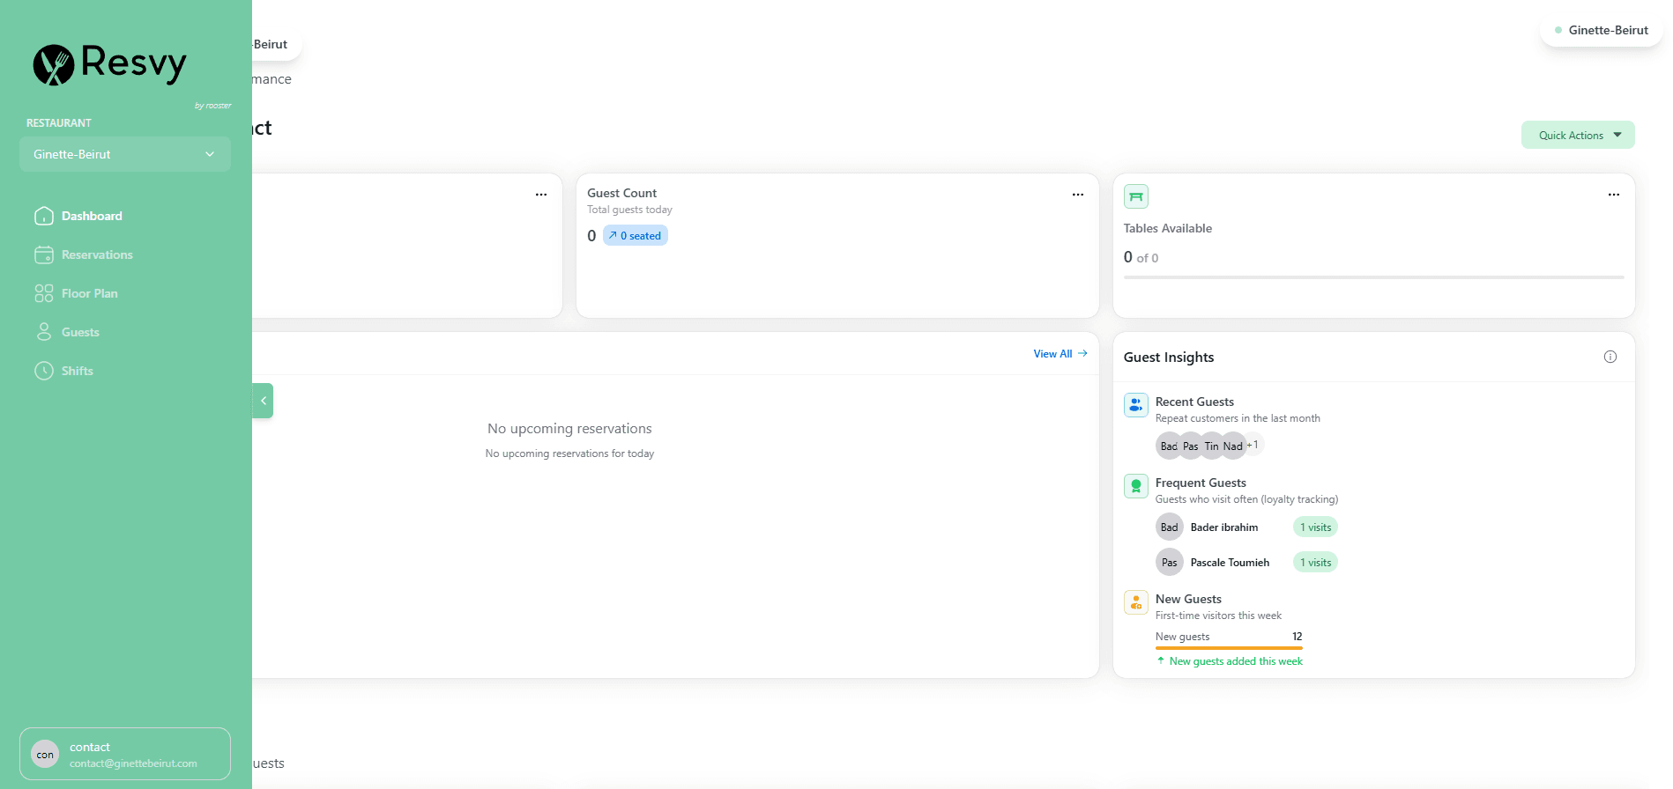Click the Resvy logo
Screen dimensions: 1673x789
point(110,64)
